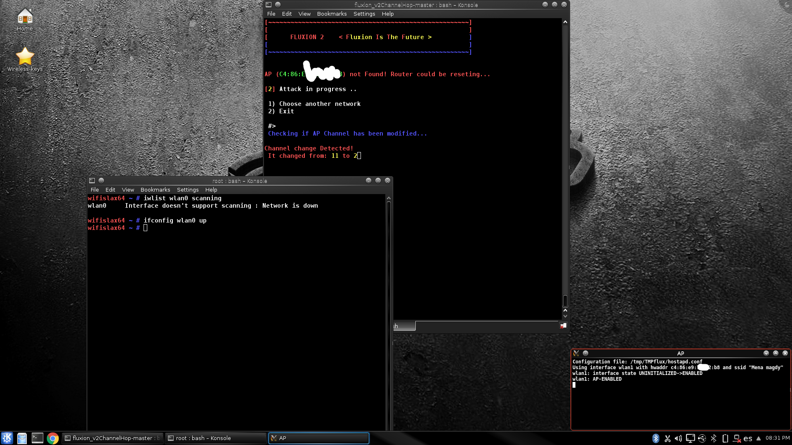This screenshot has height=445, width=792.
Task: Open the terminal launcher in the taskbar
Action: click(37, 438)
